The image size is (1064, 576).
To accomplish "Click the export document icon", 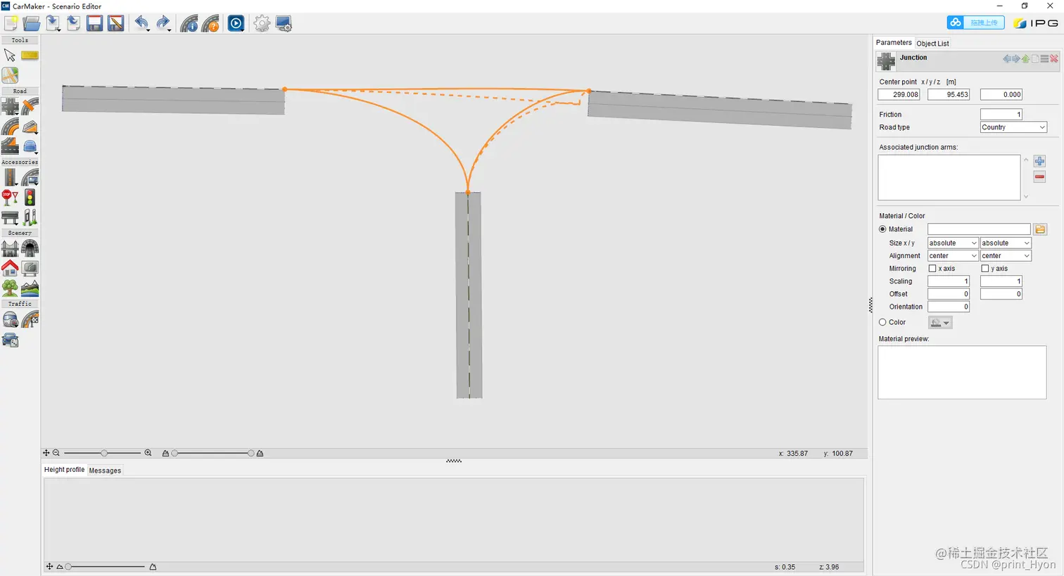I will point(73,23).
